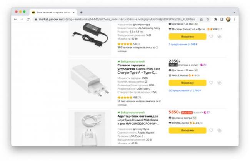Screen dimensions: 250x161
Task: Click the compare icon for the monitor power supply
Action: pos(219,37)
